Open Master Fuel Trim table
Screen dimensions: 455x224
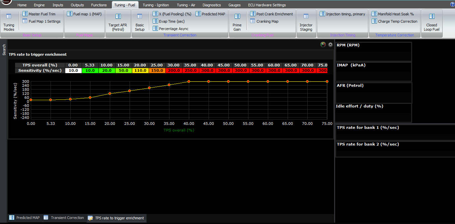tap(39, 14)
